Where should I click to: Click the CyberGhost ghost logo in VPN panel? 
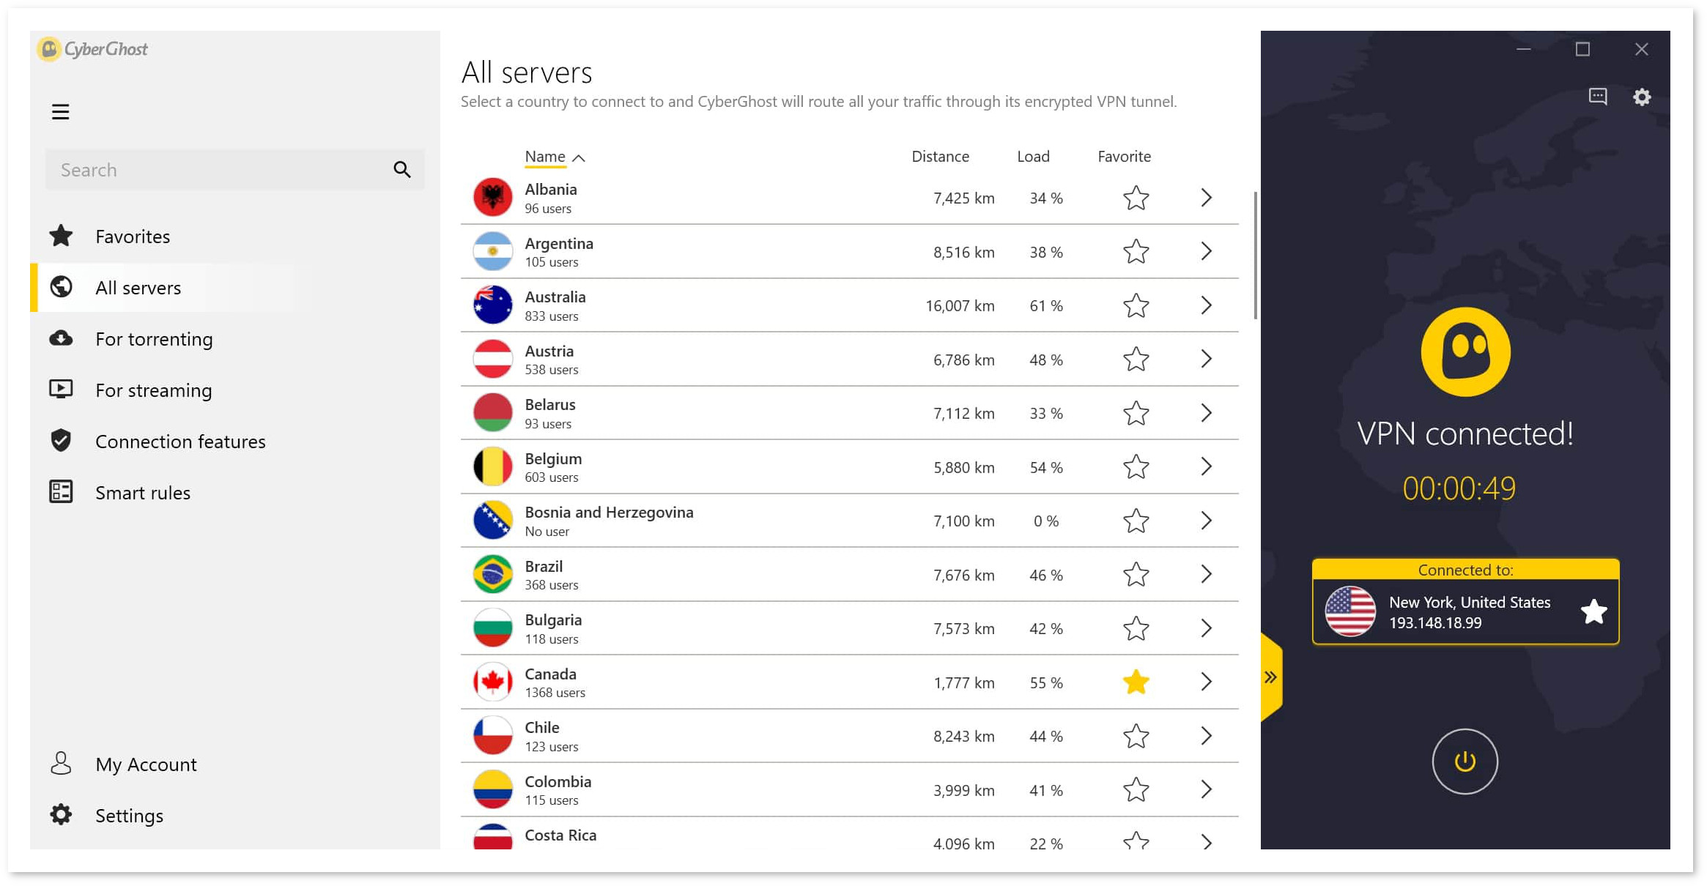[x=1466, y=351]
